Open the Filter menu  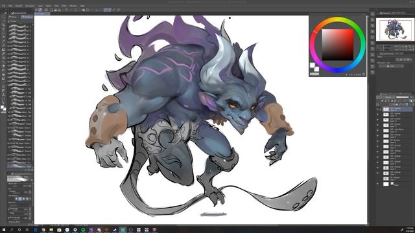[64, 6]
